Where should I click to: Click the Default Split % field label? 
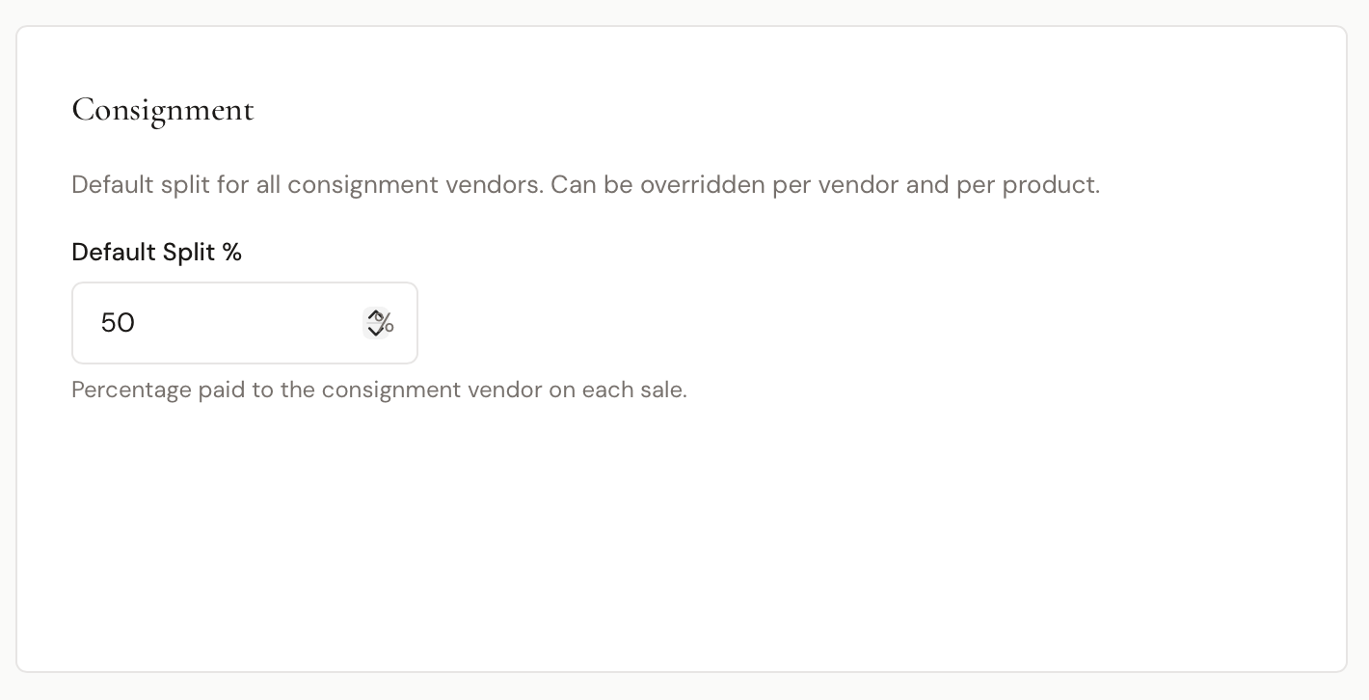point(156,252)
